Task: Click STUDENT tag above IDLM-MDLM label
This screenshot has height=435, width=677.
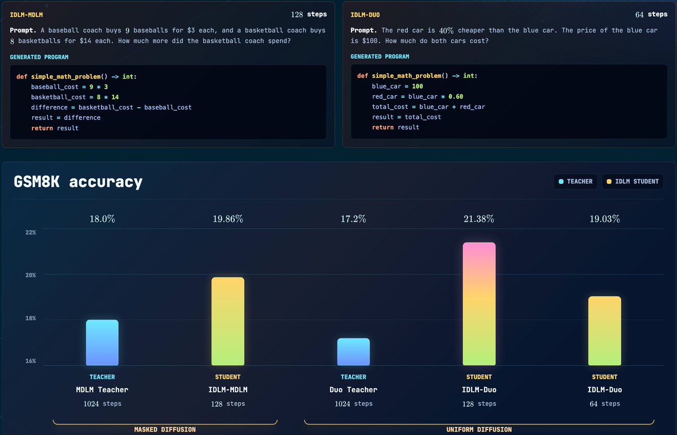Action: click(x=228, y=377)
